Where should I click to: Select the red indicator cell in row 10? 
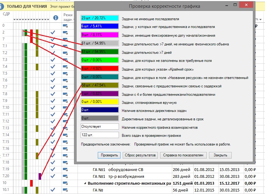click(31, 183)
